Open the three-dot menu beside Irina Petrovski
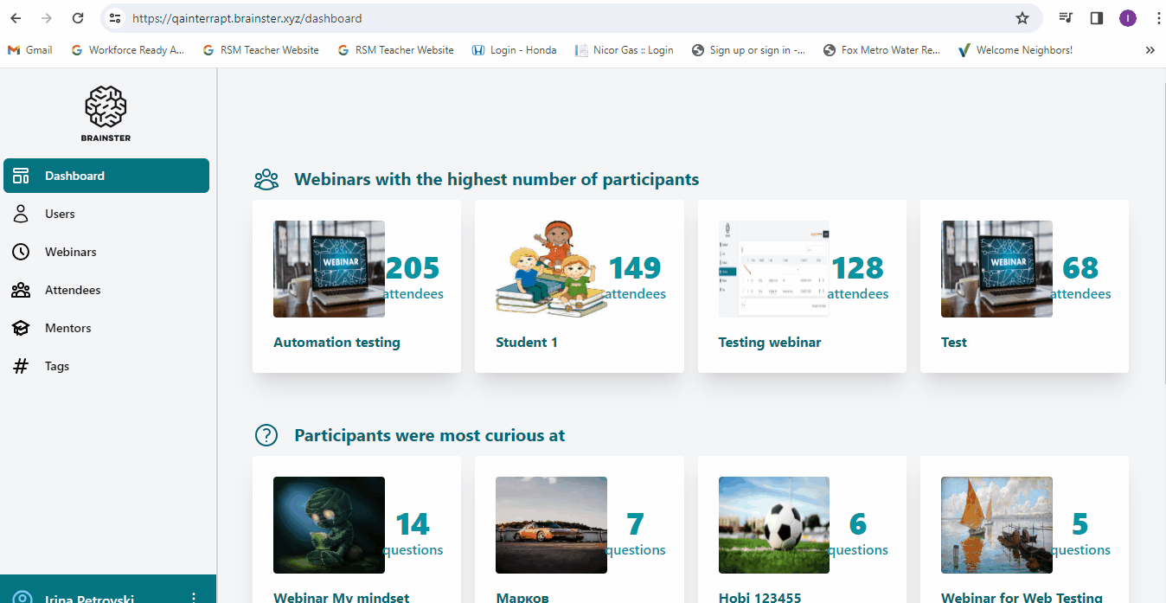 click(x=194, y=597)
